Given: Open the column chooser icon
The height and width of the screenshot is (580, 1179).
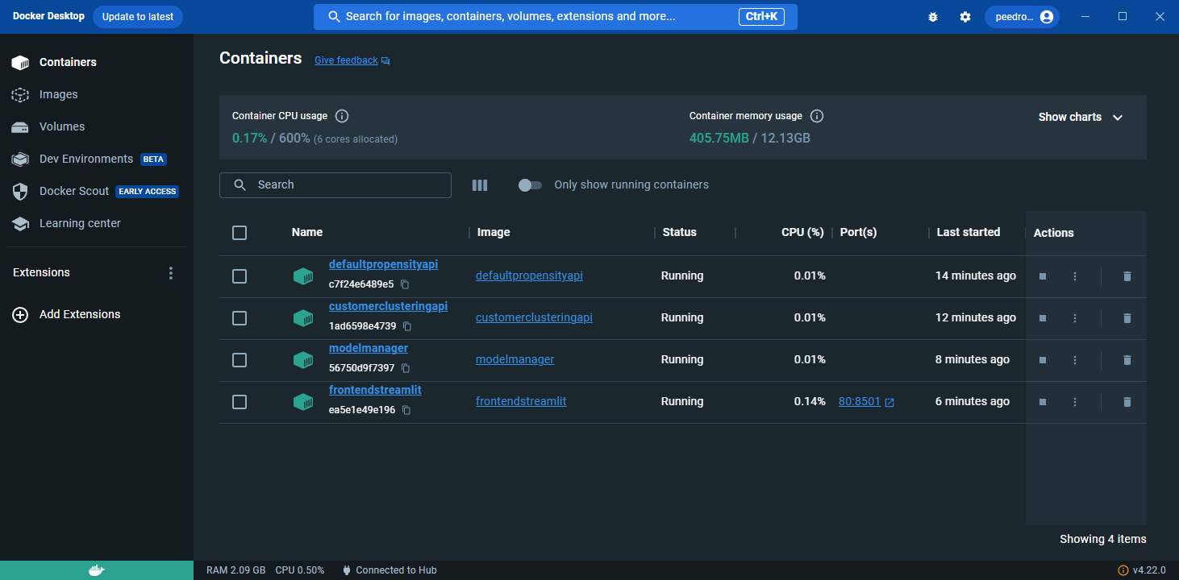Looking at the screenshot, I should click(480, 185).
